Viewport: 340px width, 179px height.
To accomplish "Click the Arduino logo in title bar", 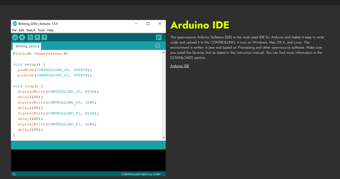I will [x=15, y=24].
